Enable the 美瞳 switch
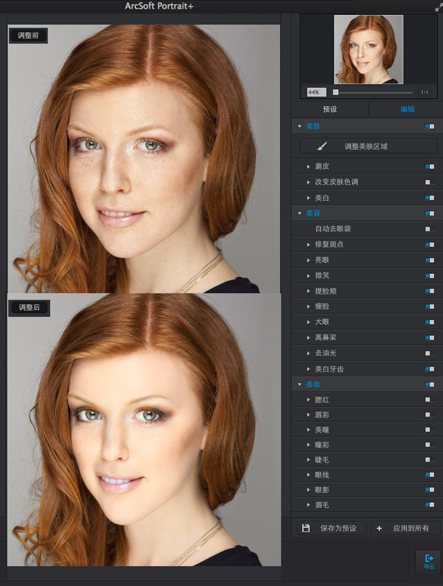The height and width of the screenshot is (586, 443). click(429, 430)
